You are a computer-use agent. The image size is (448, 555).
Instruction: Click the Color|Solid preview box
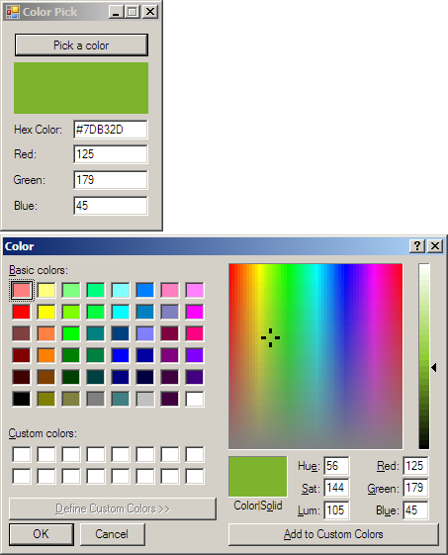pos(257,477)
